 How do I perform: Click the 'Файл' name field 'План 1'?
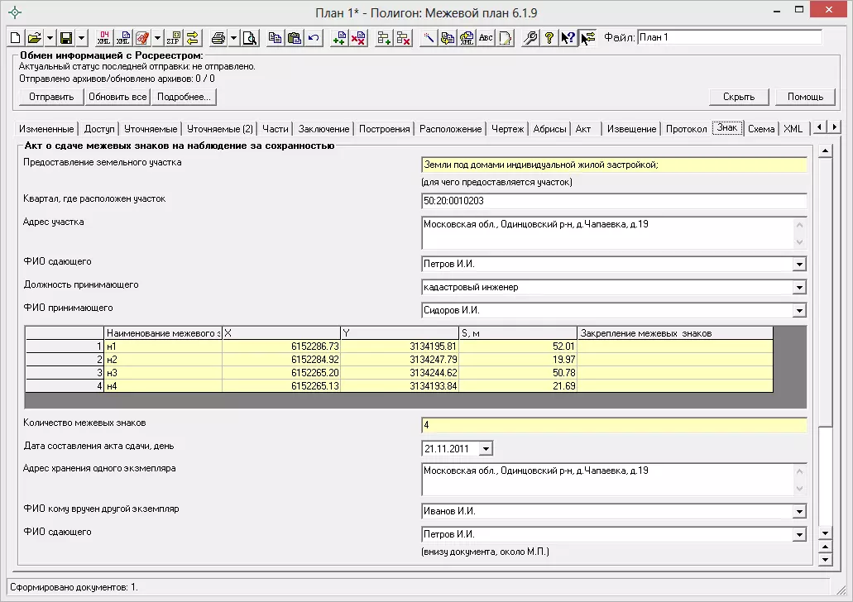click(729, 37)
